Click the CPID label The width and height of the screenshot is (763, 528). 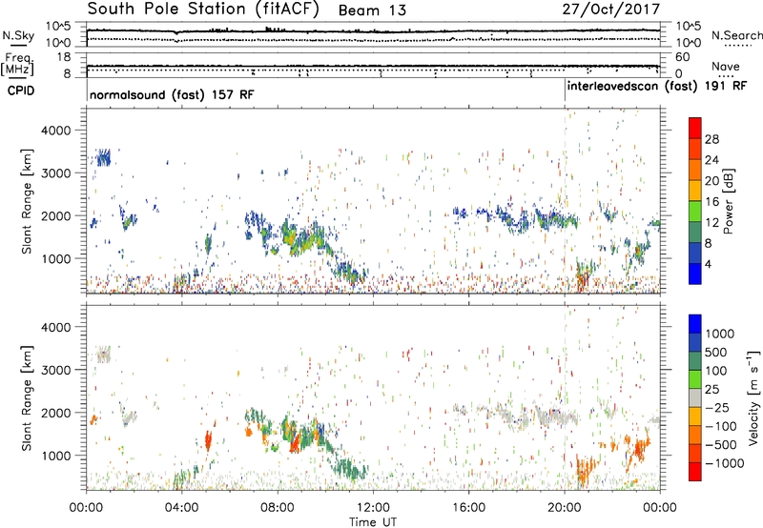(x=21, y=91)
